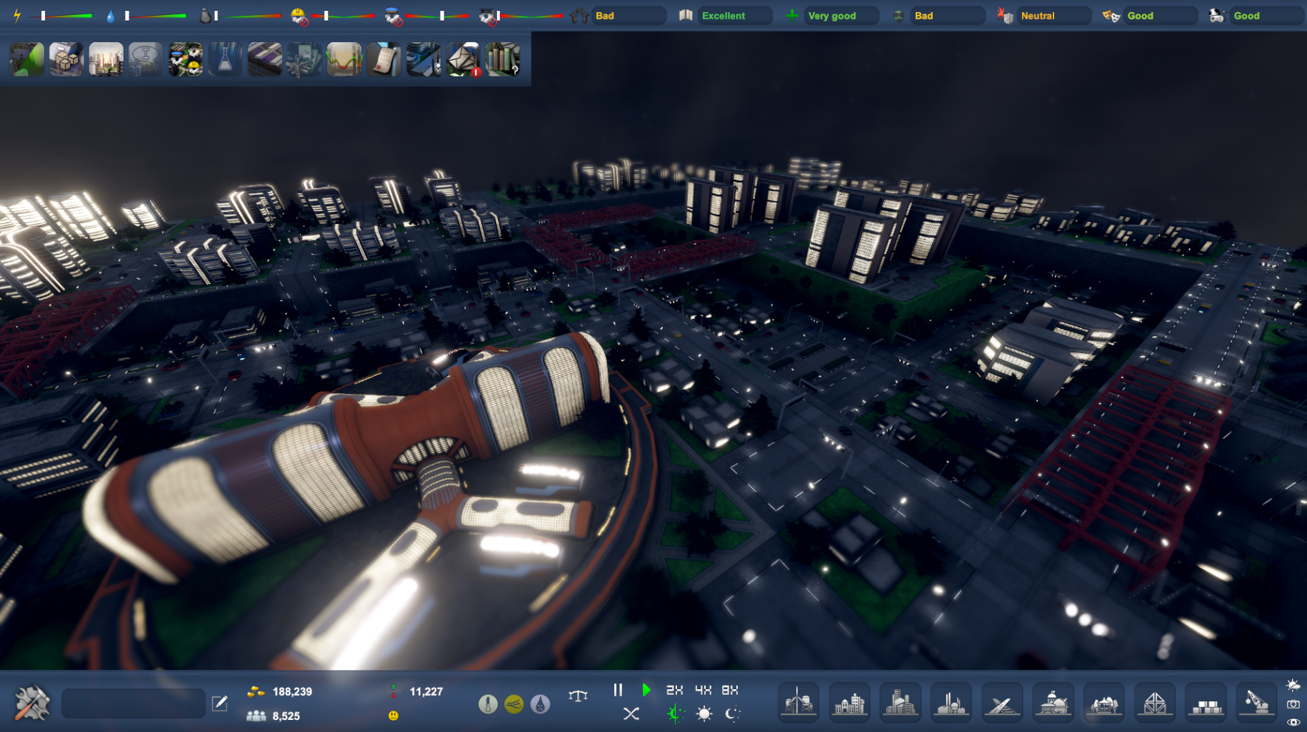The image size is (1307, 732).
Task: Toggle the thermometer temperature overlay
Action: pyautogui.click(x=488, y=705)
